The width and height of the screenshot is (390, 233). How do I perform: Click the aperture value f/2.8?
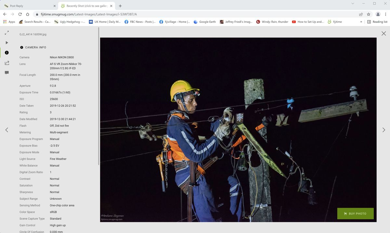53,86
